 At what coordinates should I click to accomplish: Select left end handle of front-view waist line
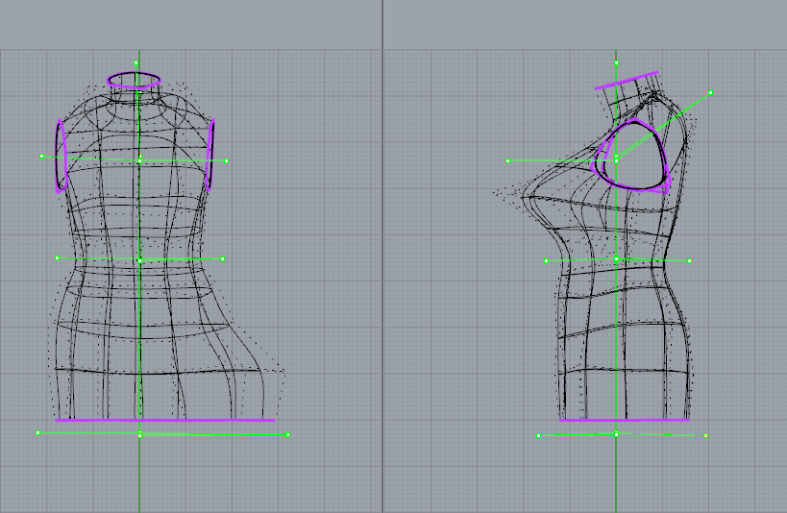pyautogui.click(x=58, y=258)
